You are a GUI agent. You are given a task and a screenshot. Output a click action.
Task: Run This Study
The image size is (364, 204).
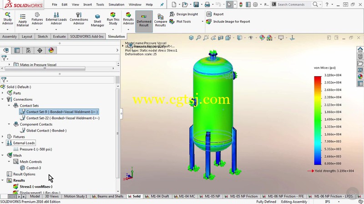pyautogui.click(x=113, y=19)
